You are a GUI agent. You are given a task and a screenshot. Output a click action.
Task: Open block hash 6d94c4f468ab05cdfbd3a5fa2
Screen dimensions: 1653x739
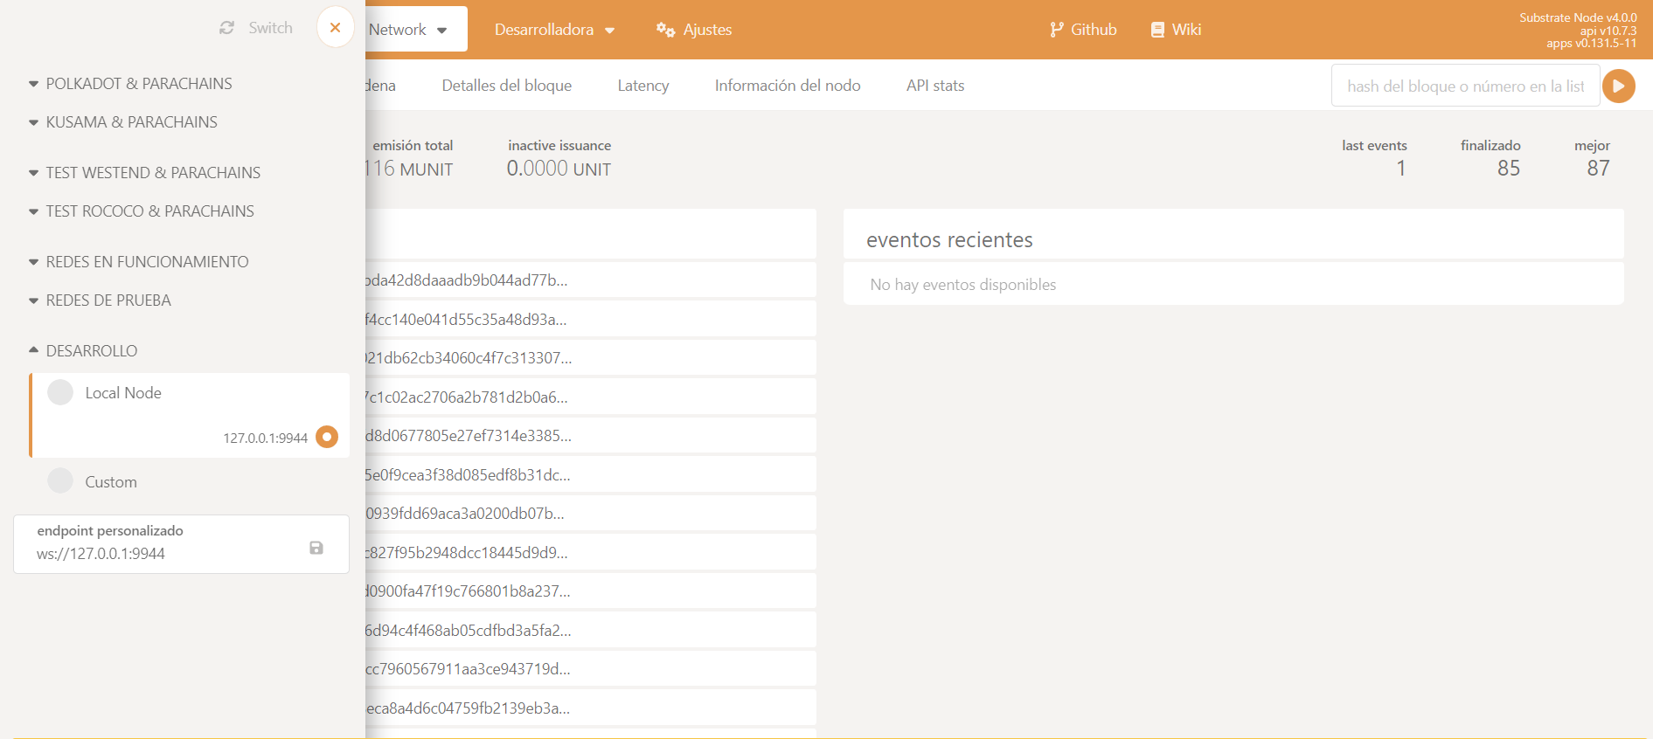click(x=469, y=631)
